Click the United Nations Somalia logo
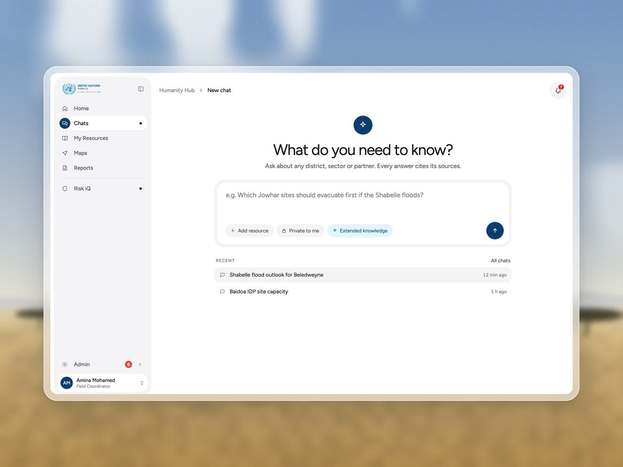 [81, 89]
